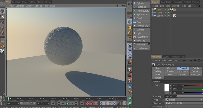This screenshot has height=108, width=203.
Task: Click the coordinate system icon below Z axis
Action: point(130,62)
